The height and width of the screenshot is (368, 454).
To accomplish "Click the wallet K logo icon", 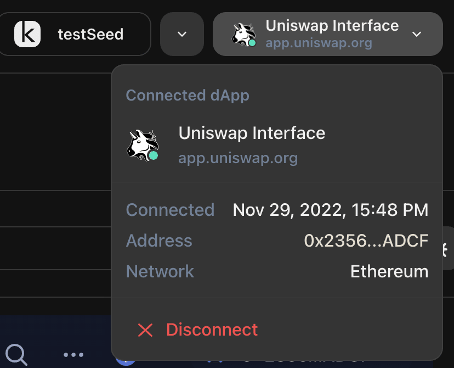I will coord(27,34).
